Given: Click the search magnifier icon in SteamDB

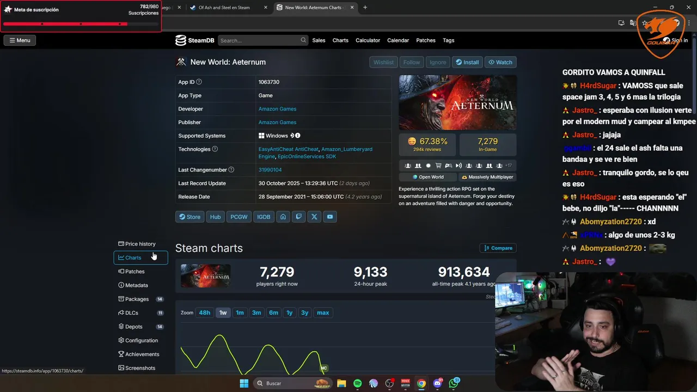Looking at the screenshot, I should [x=303, y=40].
